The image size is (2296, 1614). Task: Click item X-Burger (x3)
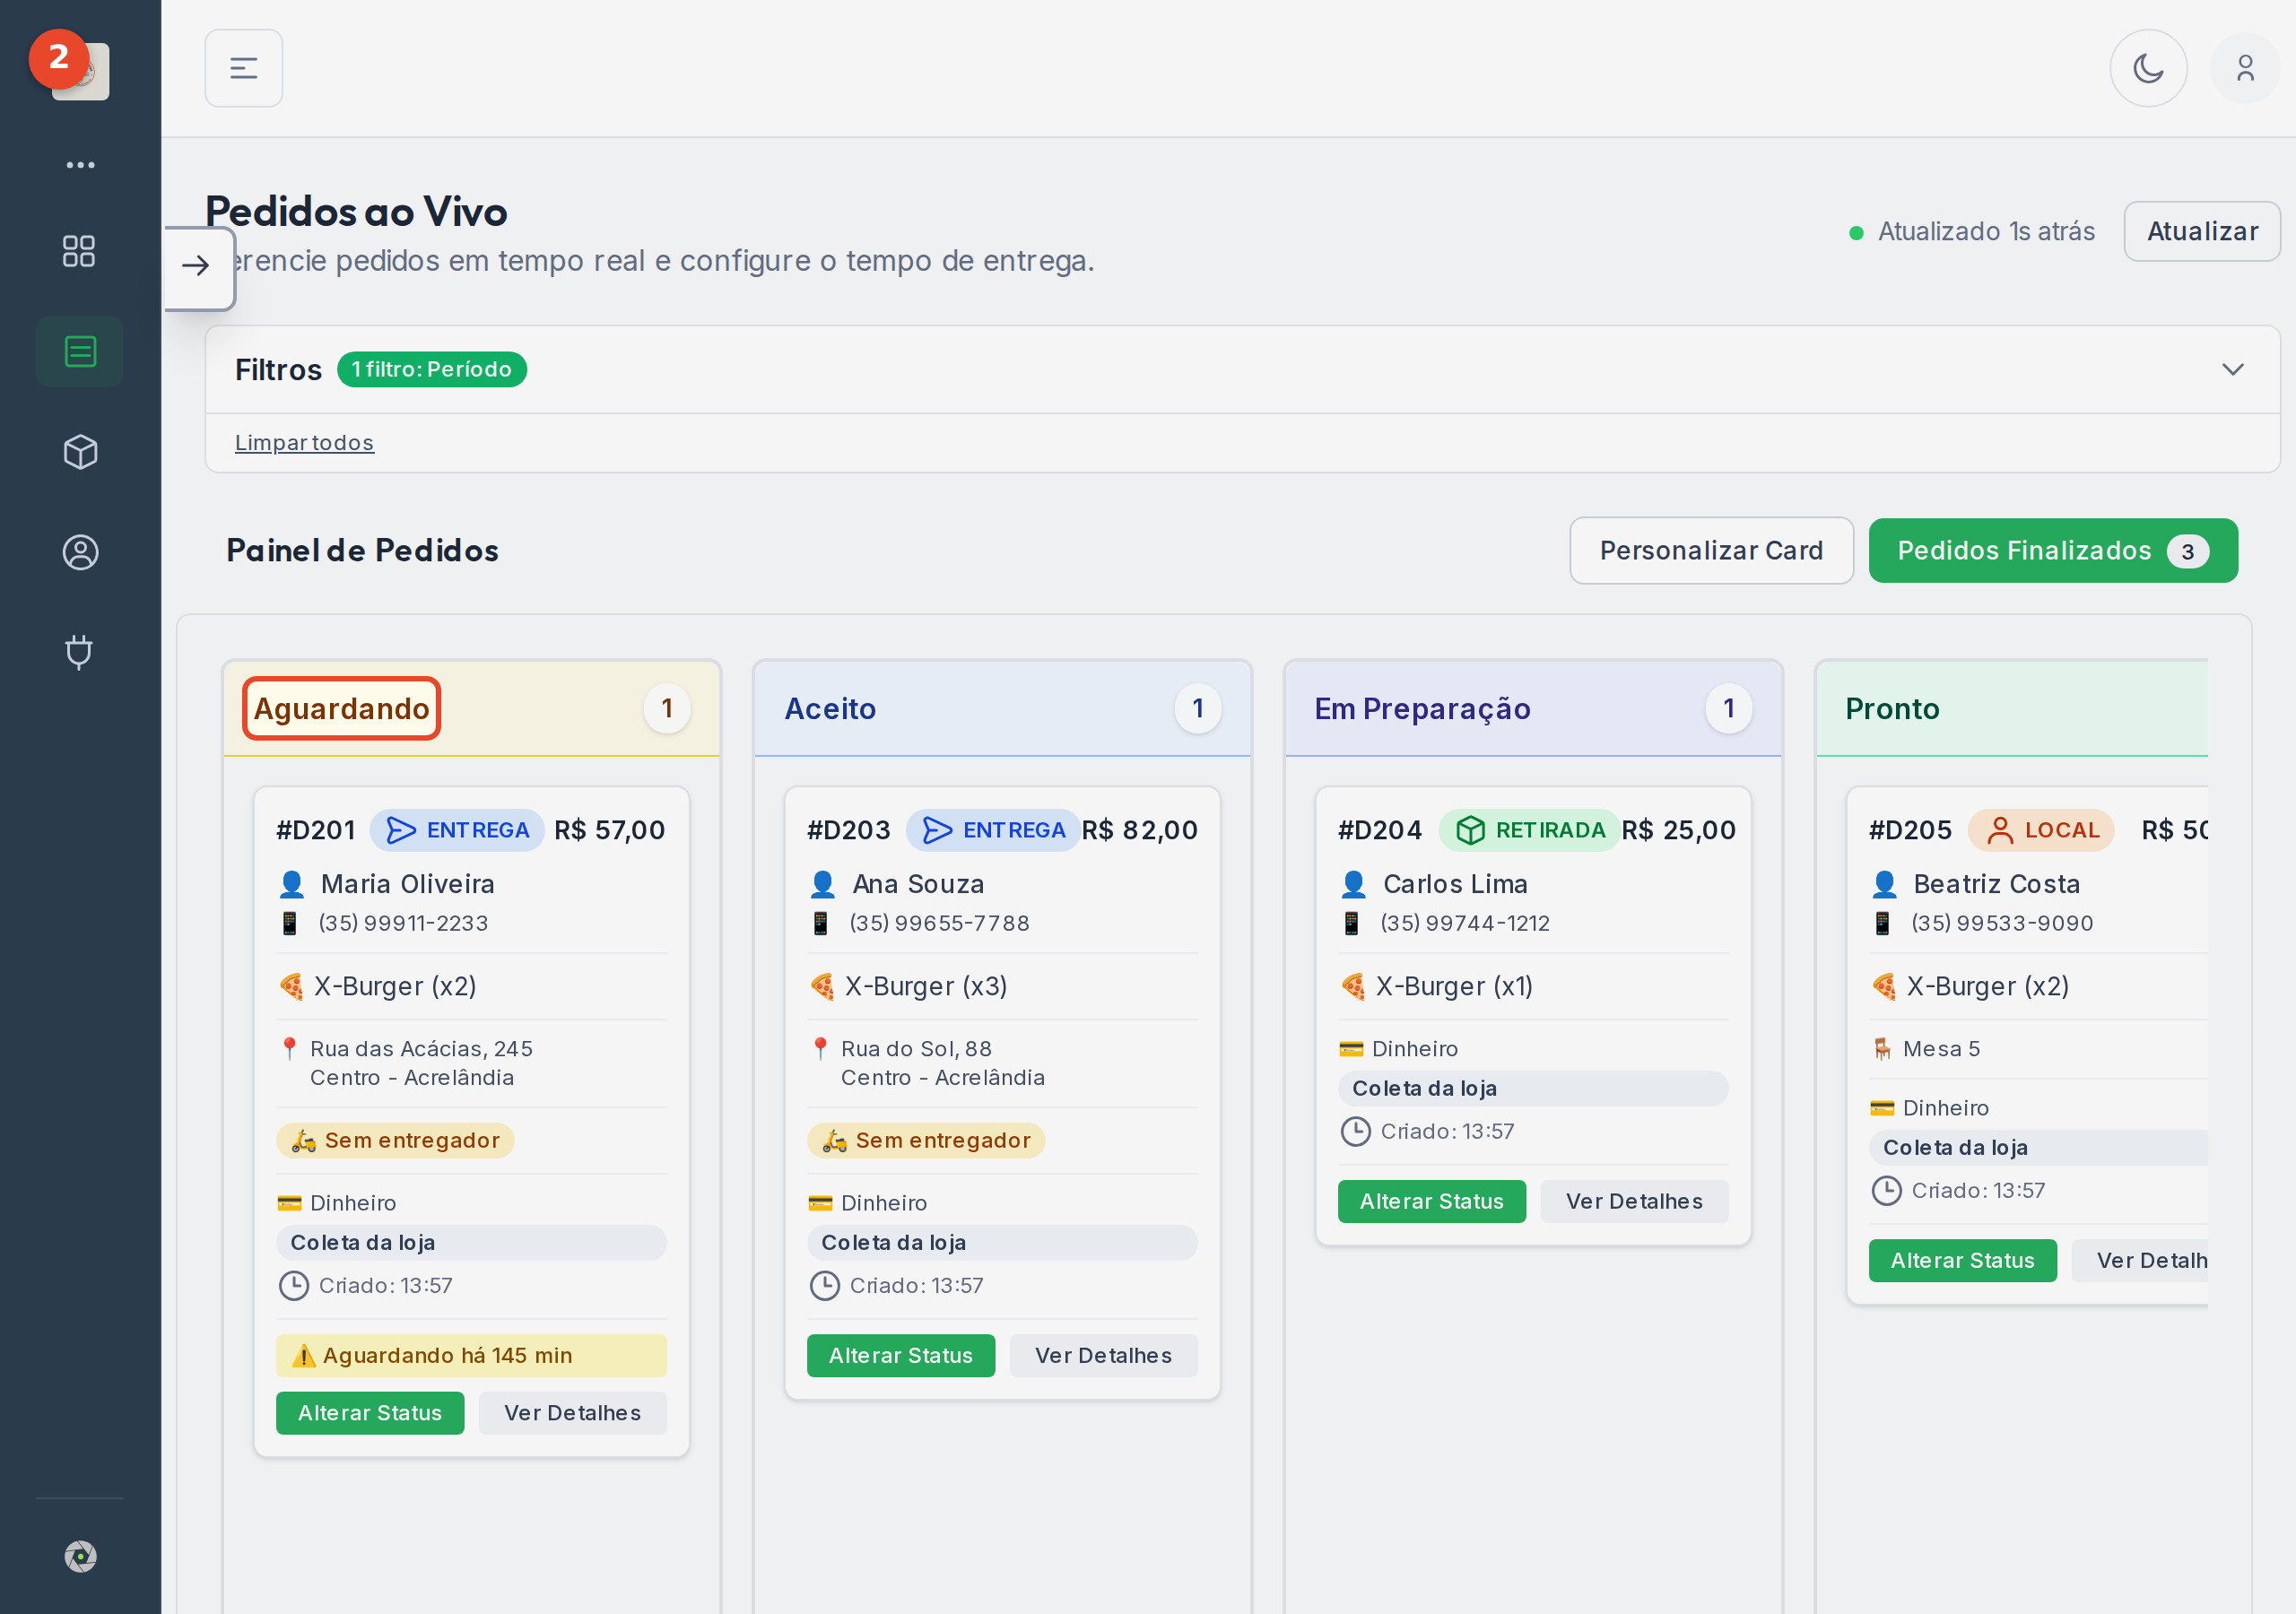926,986
